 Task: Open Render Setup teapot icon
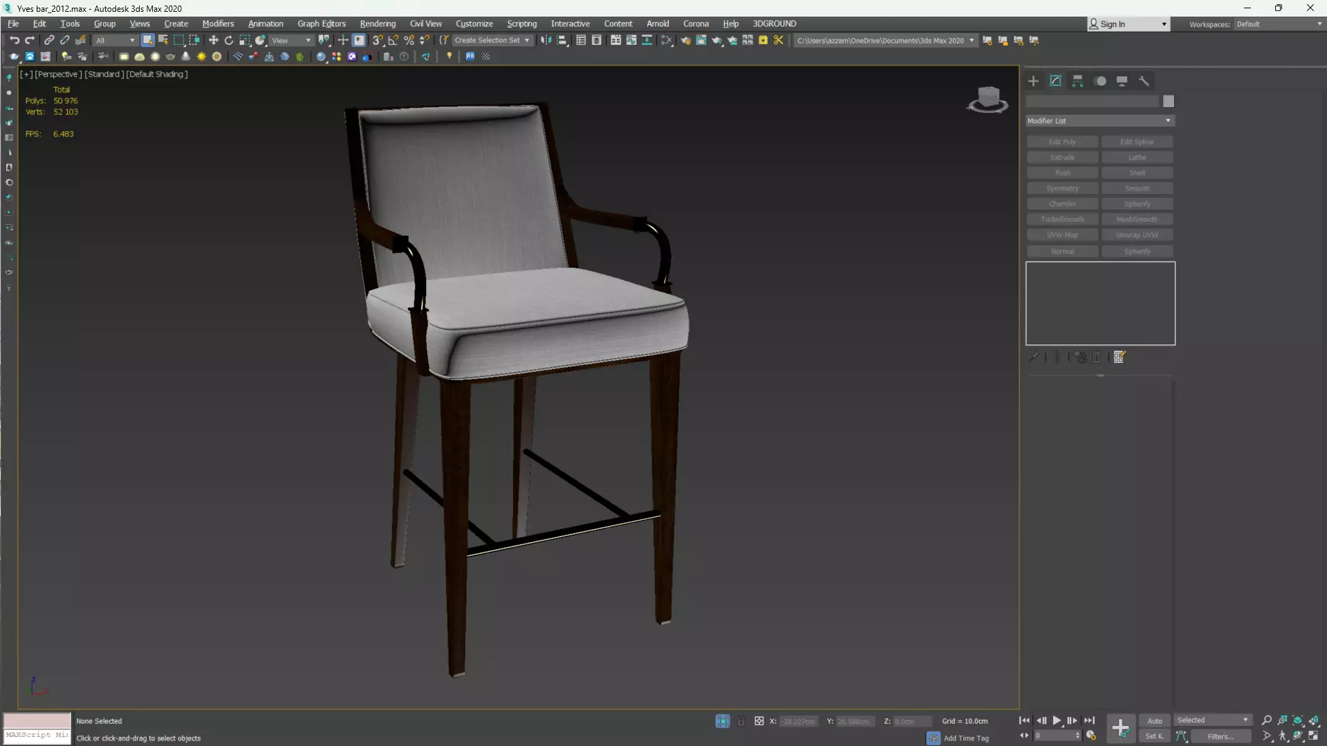point(685,40)
